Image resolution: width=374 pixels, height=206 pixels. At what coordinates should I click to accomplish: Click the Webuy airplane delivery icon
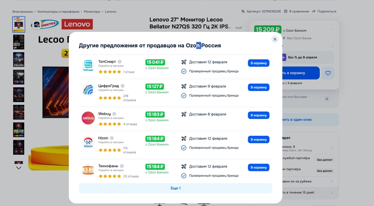(184, 114)
